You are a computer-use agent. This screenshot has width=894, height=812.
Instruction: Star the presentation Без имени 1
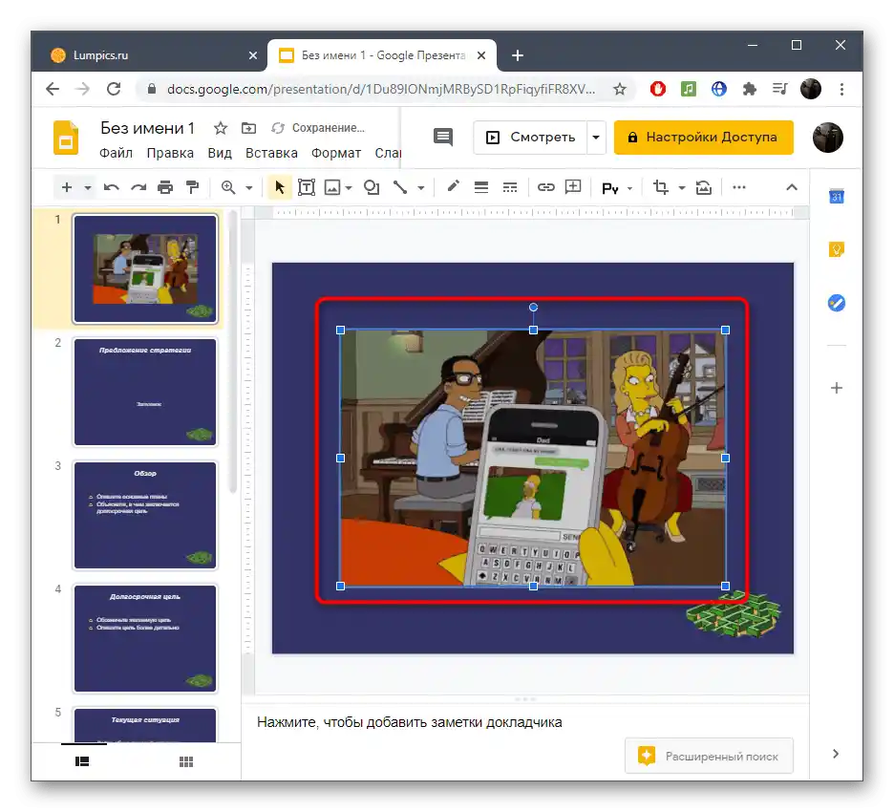point(221,128)
